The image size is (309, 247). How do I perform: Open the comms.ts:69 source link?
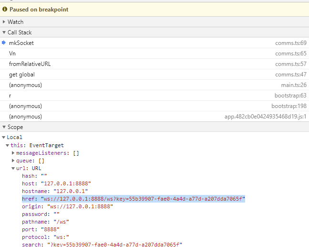(291, 43)
